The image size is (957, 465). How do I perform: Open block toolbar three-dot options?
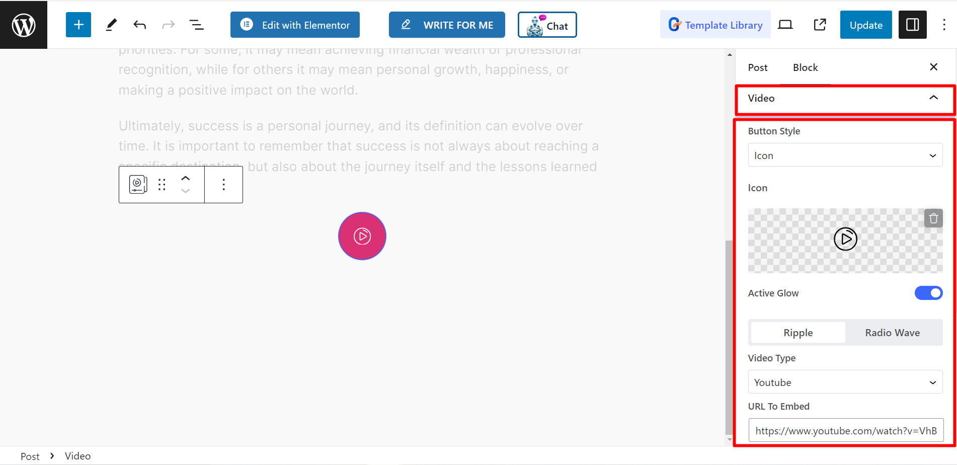[x=224, y=185]
